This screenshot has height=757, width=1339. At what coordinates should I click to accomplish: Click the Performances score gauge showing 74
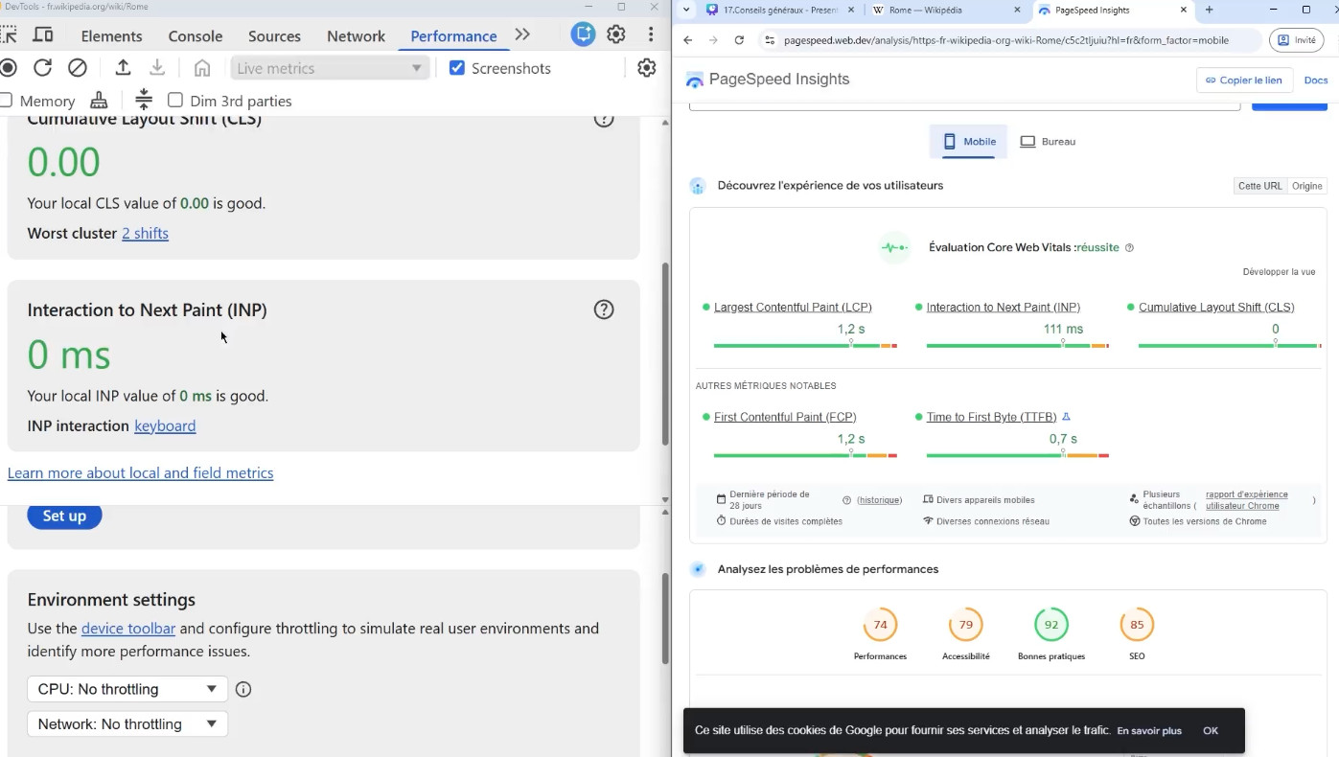point(880,625)
